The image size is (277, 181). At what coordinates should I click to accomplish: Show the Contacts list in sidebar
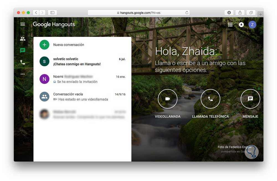tap(23, 39)
